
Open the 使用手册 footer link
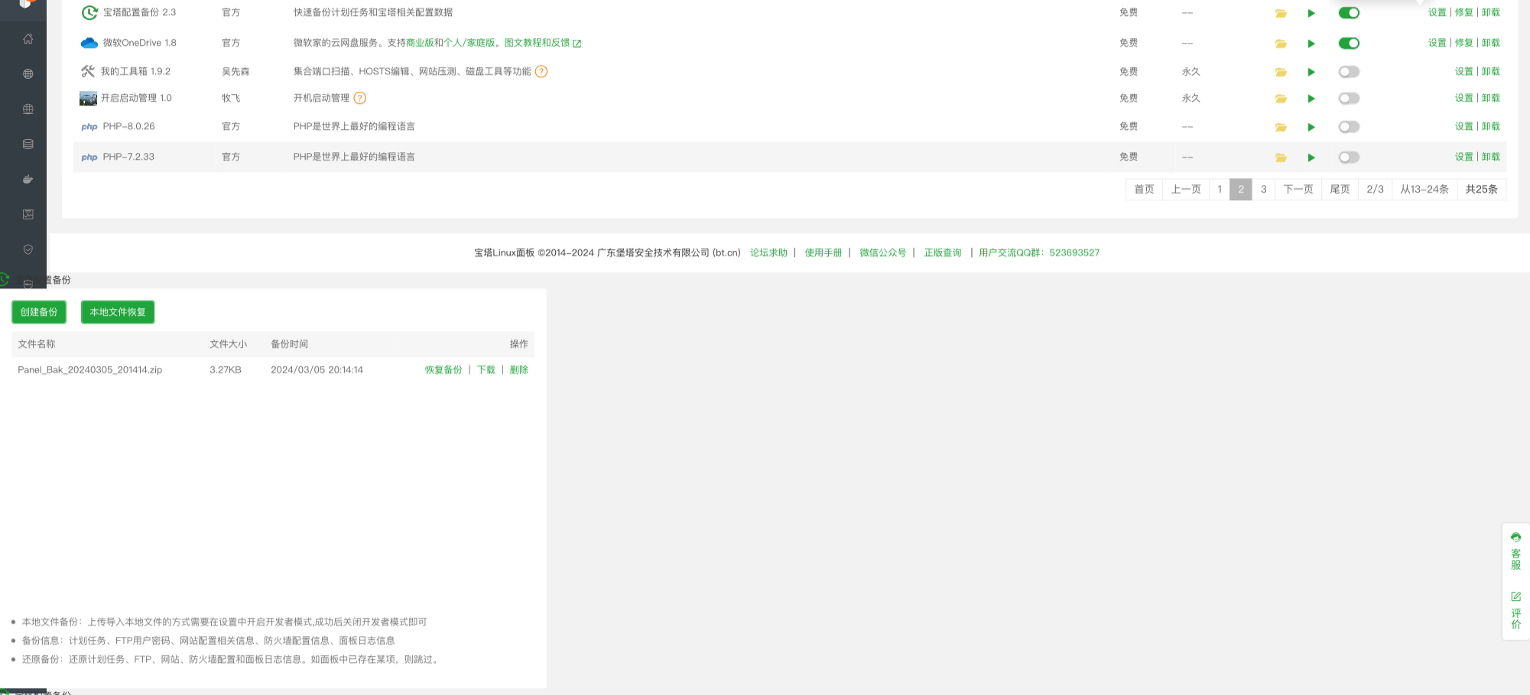click(823, 253)
